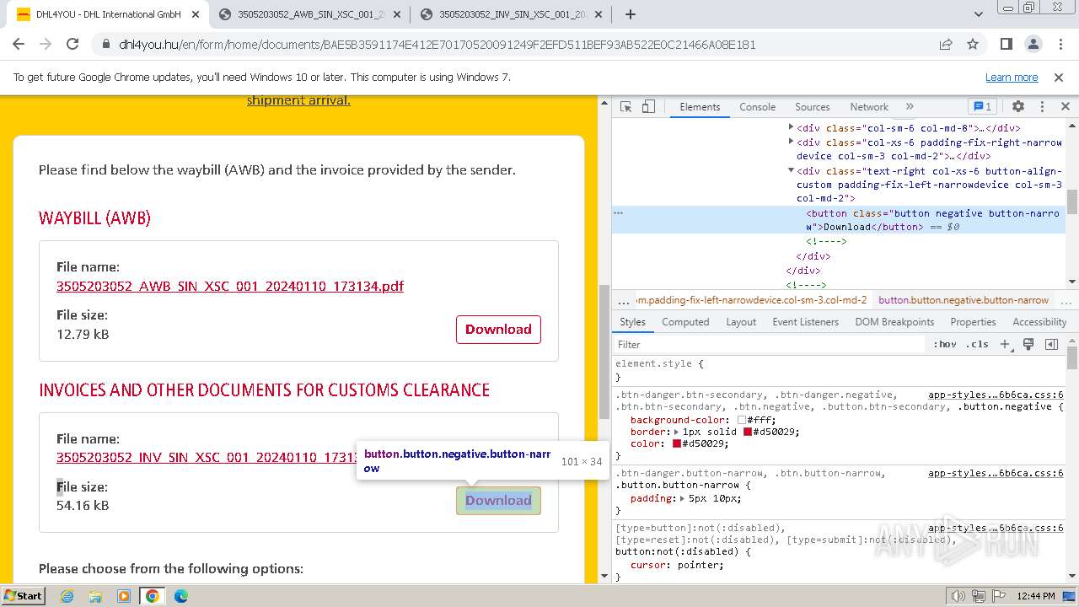Open the Event Listeners subtab

805,322
